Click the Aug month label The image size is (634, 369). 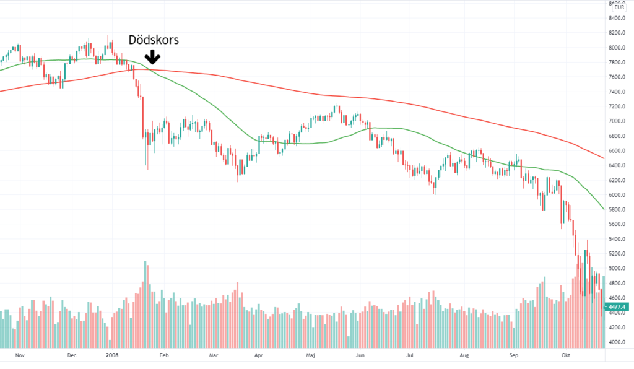465,355
